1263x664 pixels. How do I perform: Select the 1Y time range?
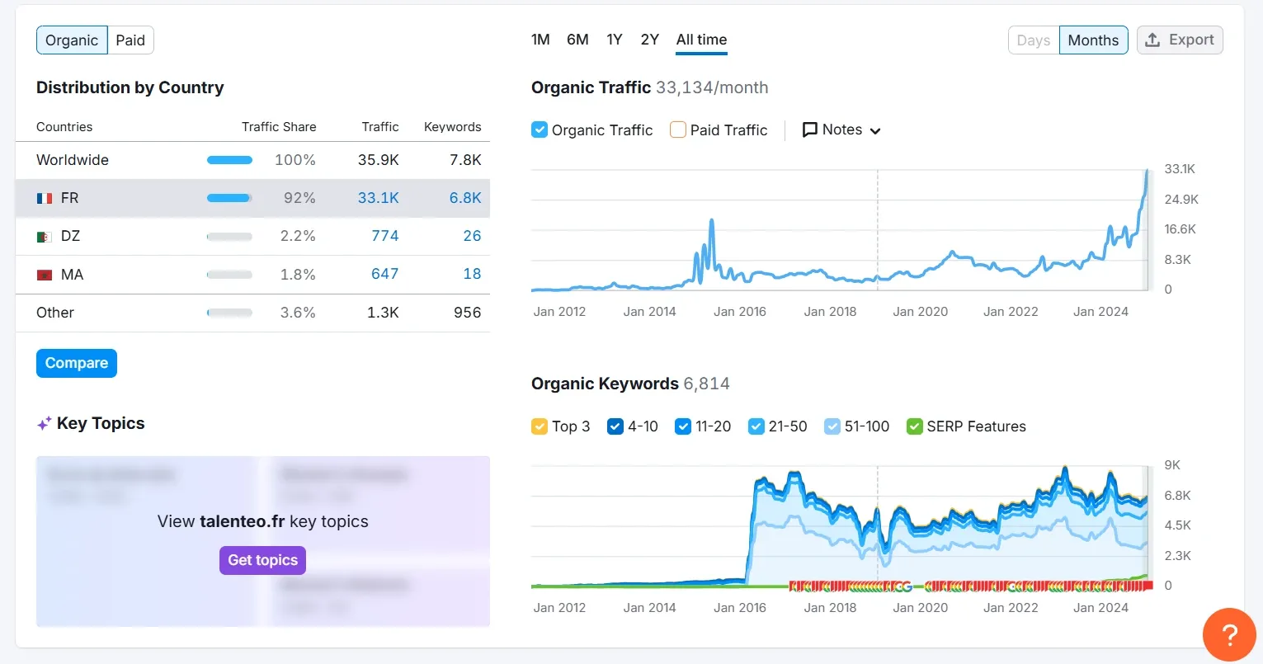(615, 40)
